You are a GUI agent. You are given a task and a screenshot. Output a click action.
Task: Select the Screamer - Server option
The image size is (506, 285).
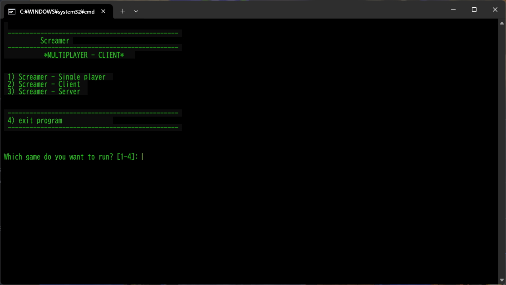[x=44, y=91]
